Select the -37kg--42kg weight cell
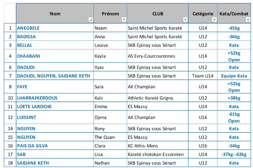Image resolution: width=253 pixels, height=168 pixels. coord(234,154)
